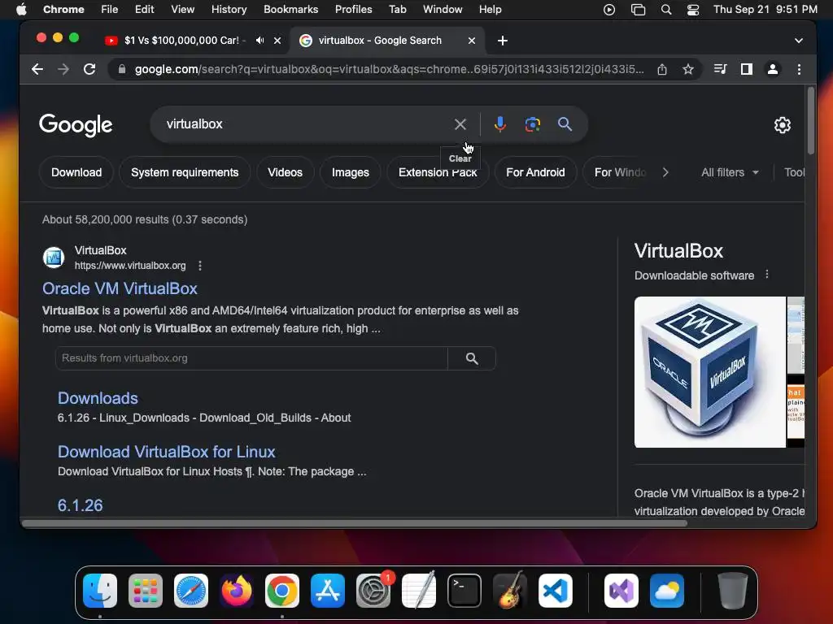Open Chrome three-dot menu

[799, 69]
